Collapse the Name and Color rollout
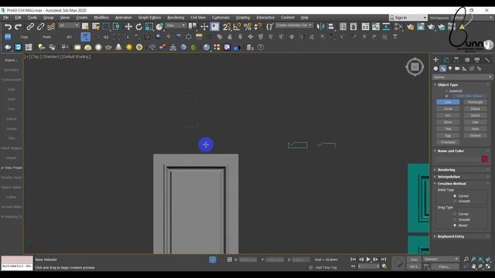495x278 pixels. click(x=450, y=151)
